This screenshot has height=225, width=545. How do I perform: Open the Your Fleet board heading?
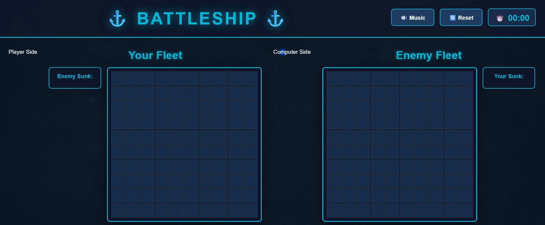point(156,55)
